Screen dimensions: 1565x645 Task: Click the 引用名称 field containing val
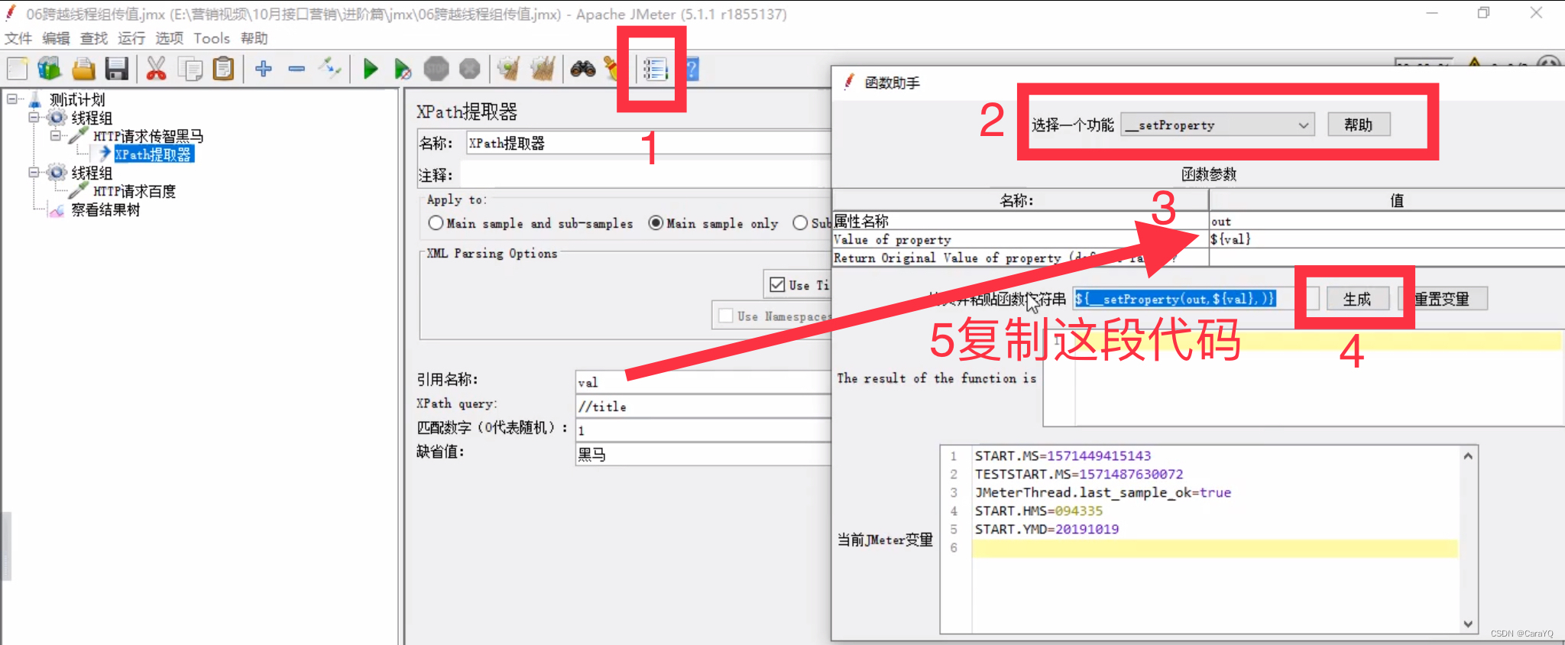pyautogui.click(x=703, y=382)
